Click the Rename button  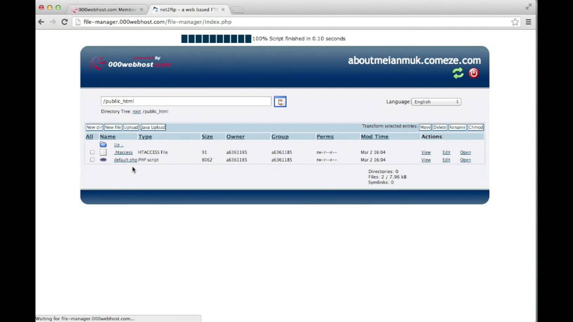tap(457, 127)
